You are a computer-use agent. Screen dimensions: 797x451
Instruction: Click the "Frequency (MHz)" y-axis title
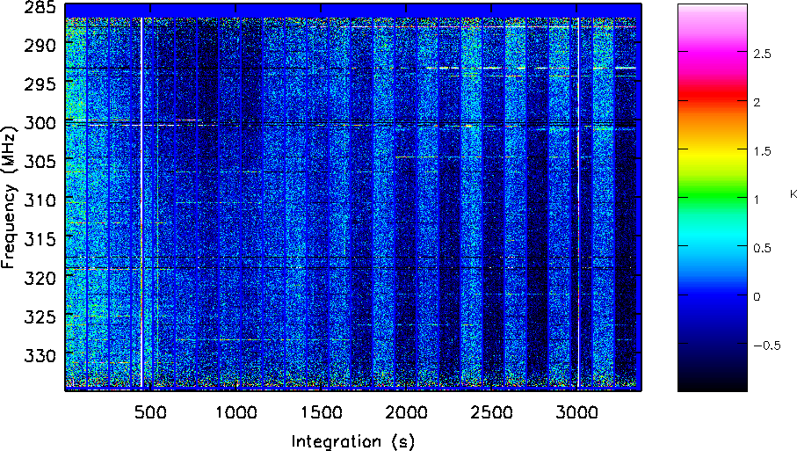tap(10, 198)
